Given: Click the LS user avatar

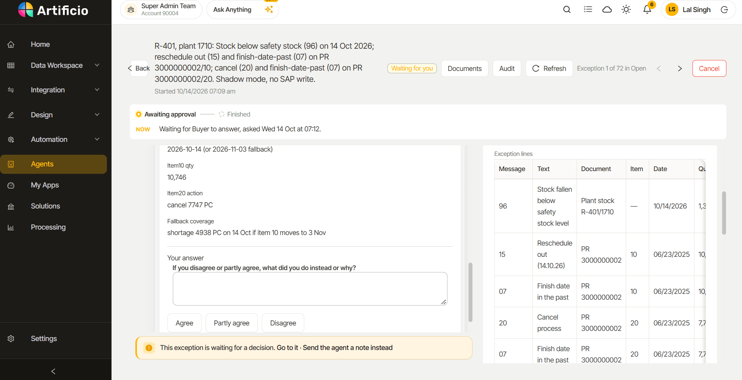Looking at the screenshot, I should (672, 10).
